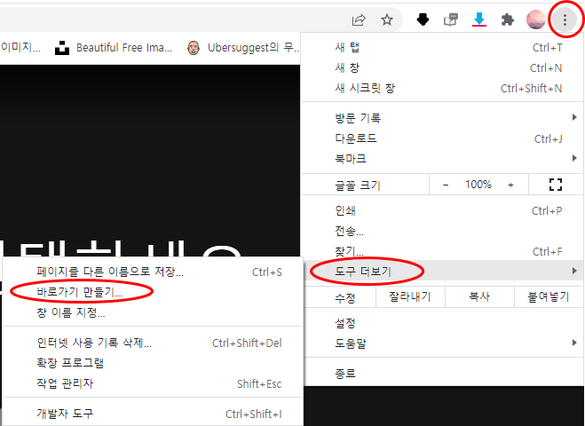
Task: Open 개발자 도구 submenu item
Action: click(x=153, y=414)
